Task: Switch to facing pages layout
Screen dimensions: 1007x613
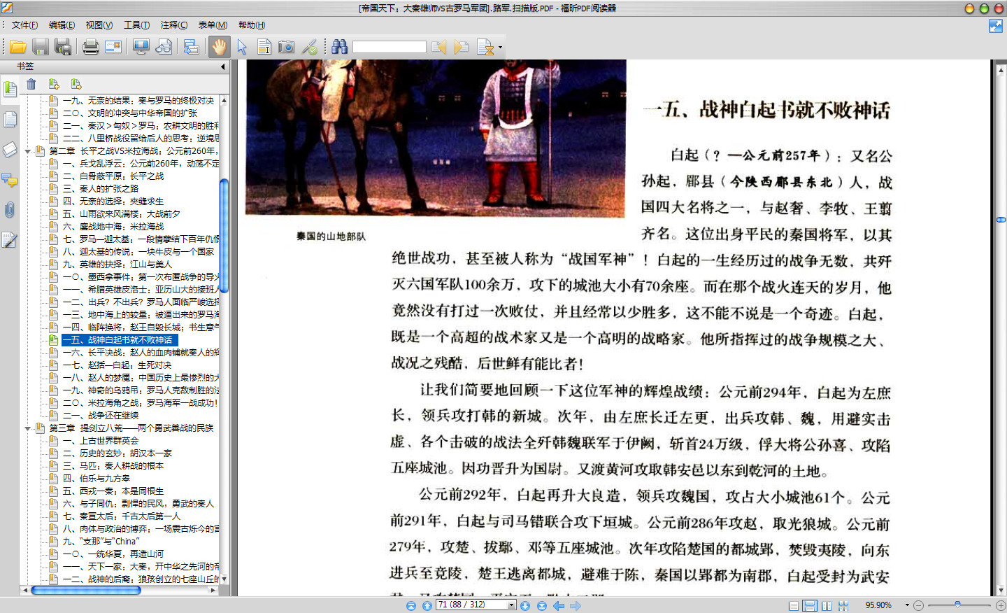Action: coord(827,606)
